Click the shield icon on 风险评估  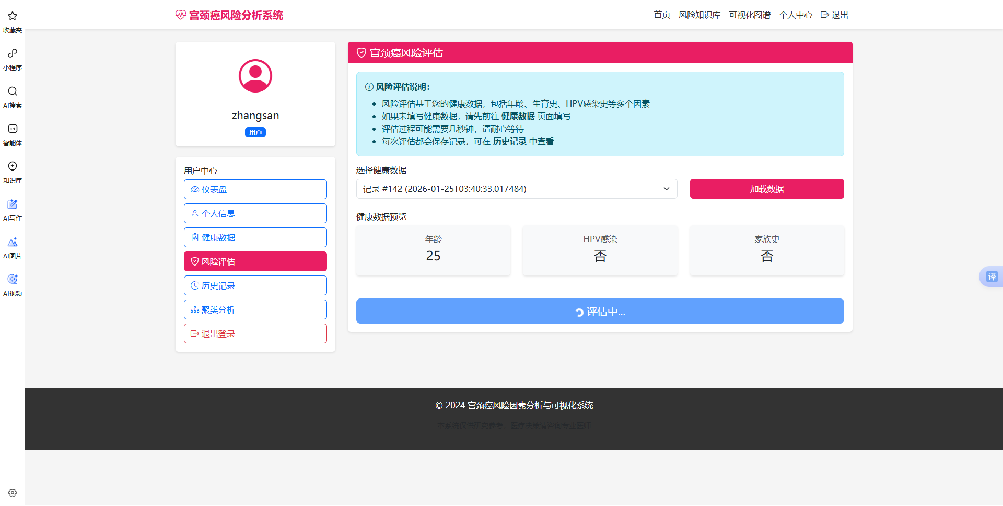coord(195,261)
